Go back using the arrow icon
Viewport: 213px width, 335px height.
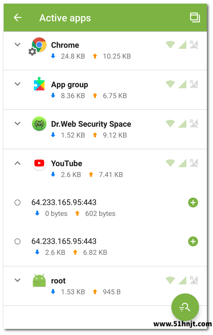coord(17,17)
